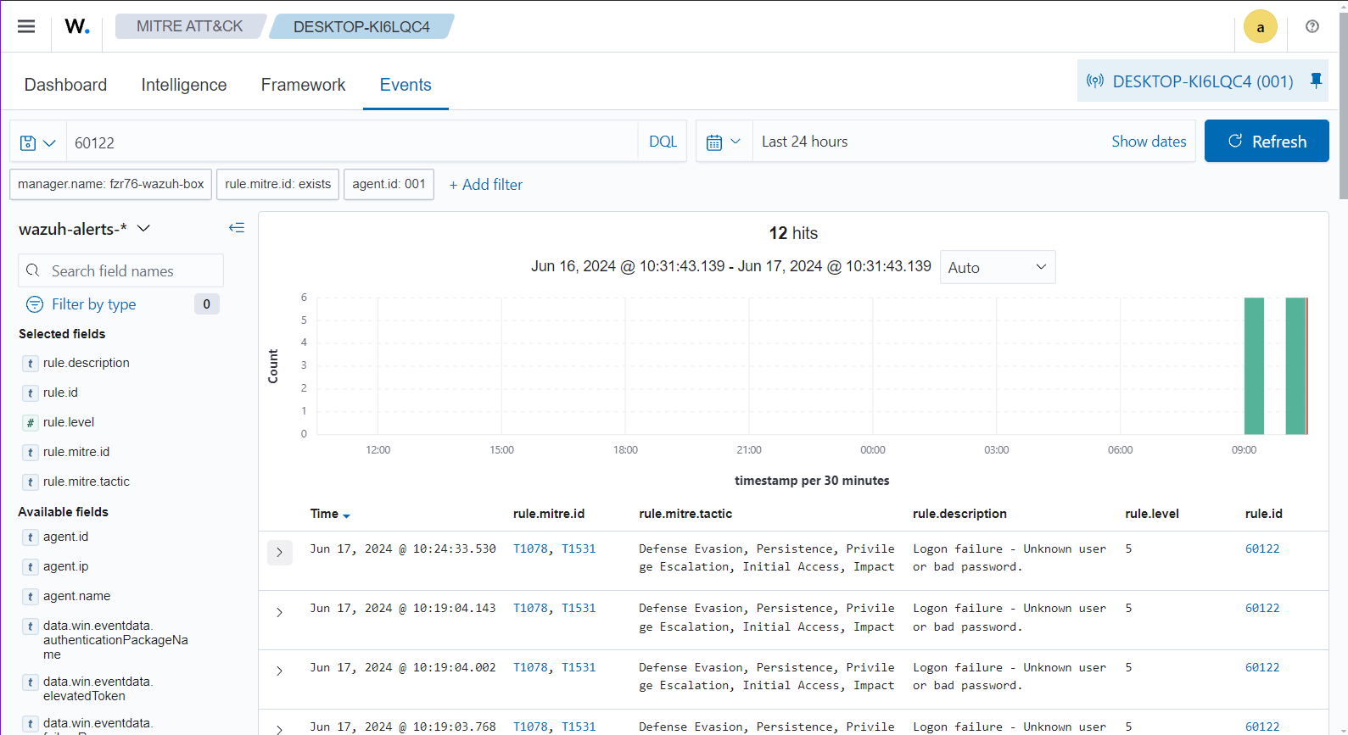Click Last 24 hours time range
Image resolution: width=1348 pixels, height=735 pixels.
pyautogui.click(x=805, y=142)
